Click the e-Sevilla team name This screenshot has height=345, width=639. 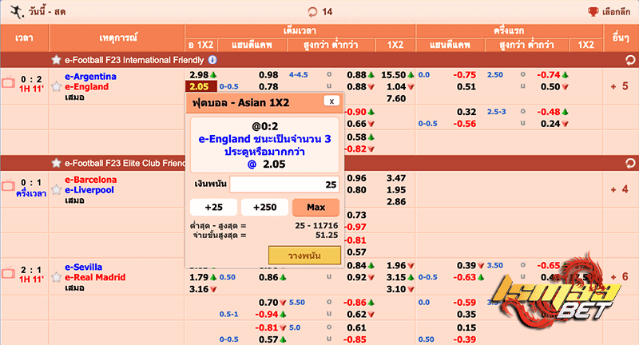coord(84,268)
